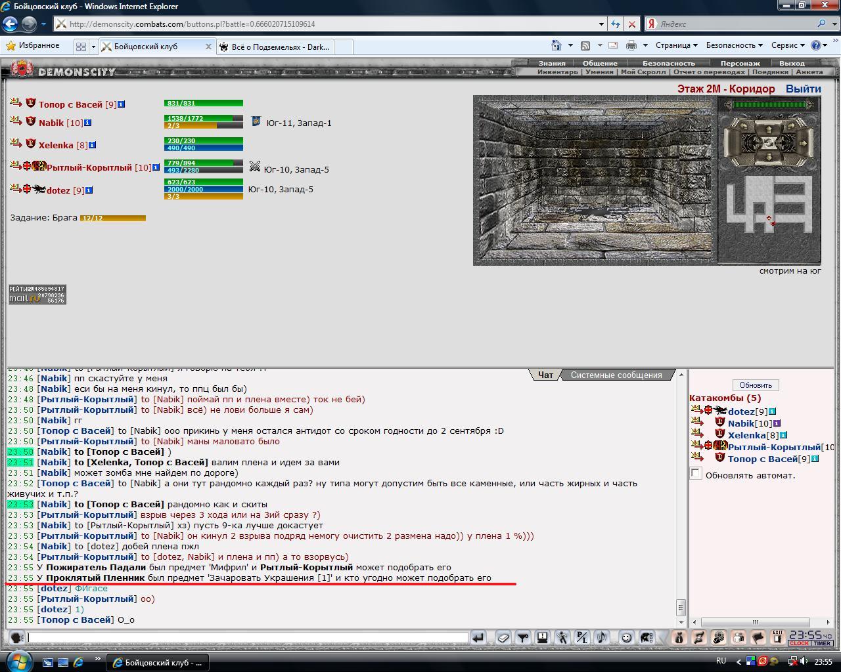Toggle the chat filter funnel icon
The image size is (841, 672).
522,638
